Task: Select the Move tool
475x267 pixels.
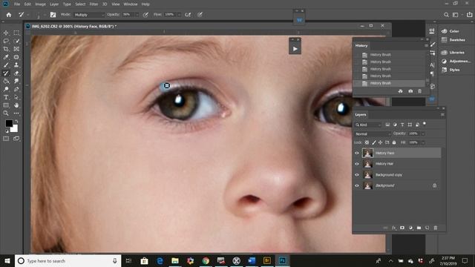Action: point(6,33)
